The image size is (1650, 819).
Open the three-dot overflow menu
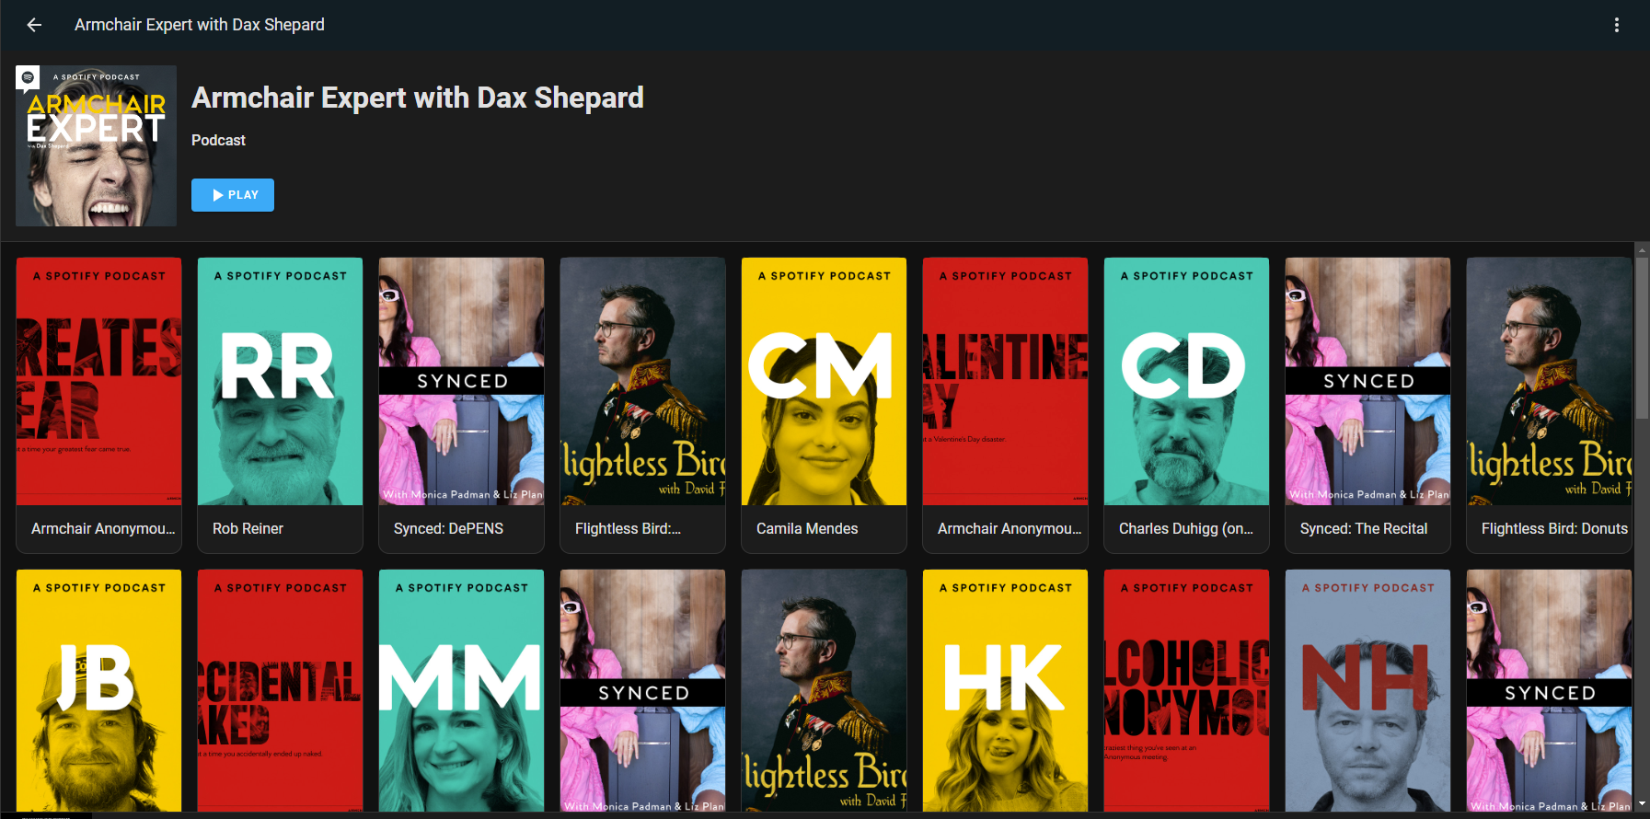1616,25
